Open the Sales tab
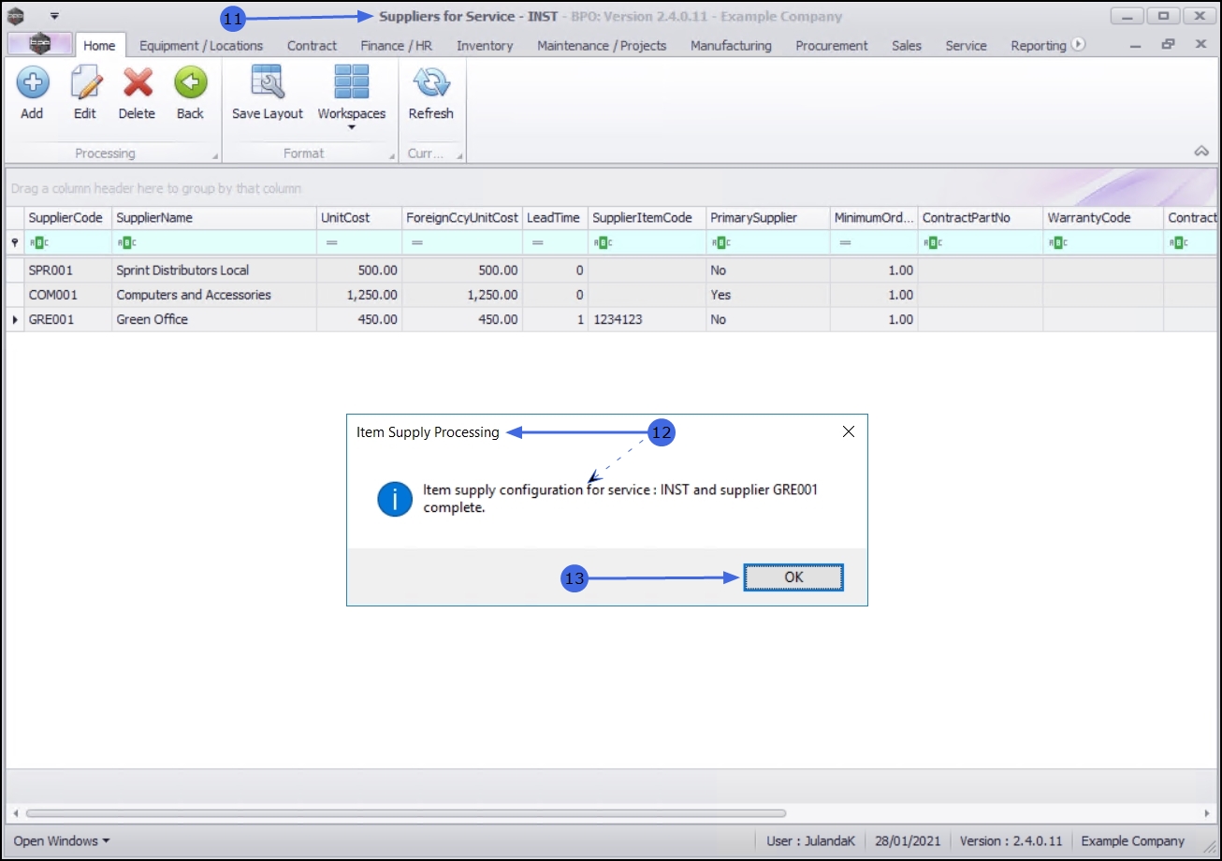The width and height of the screenshot is (1222, 861). click(907, 45)
